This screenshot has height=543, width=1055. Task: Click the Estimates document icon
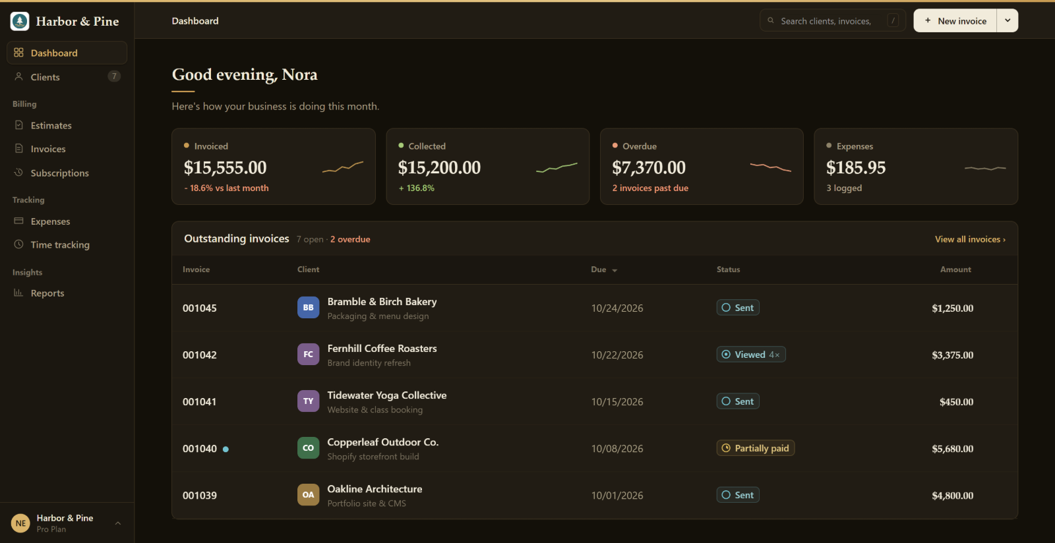coord(18,125)
